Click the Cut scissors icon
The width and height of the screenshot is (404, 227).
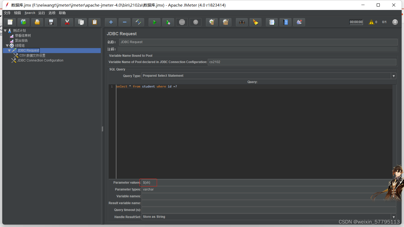(67, 22)
